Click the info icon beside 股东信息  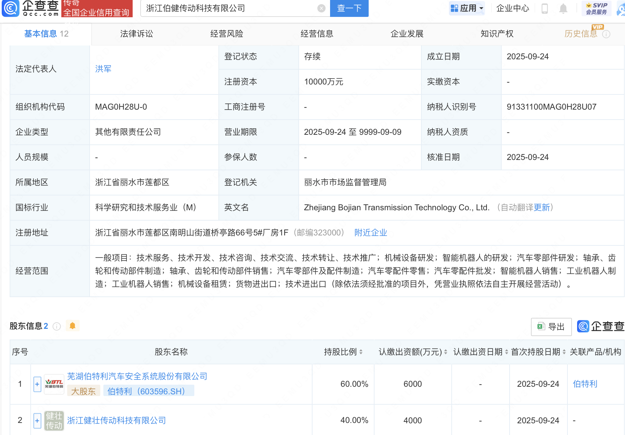[x=57, y=326]
